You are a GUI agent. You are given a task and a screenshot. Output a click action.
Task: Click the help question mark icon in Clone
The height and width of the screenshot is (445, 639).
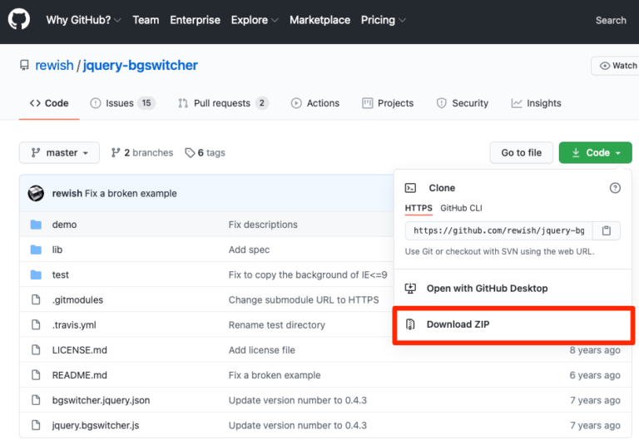click(x=615, y=188)
